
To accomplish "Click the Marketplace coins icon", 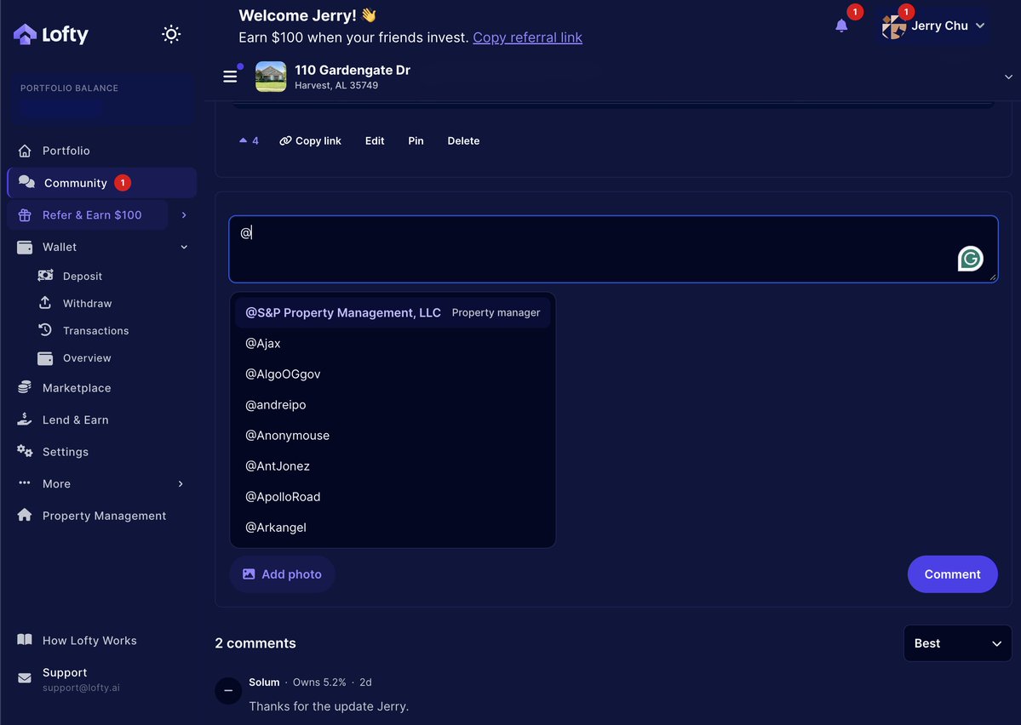I will click(25, 387).
